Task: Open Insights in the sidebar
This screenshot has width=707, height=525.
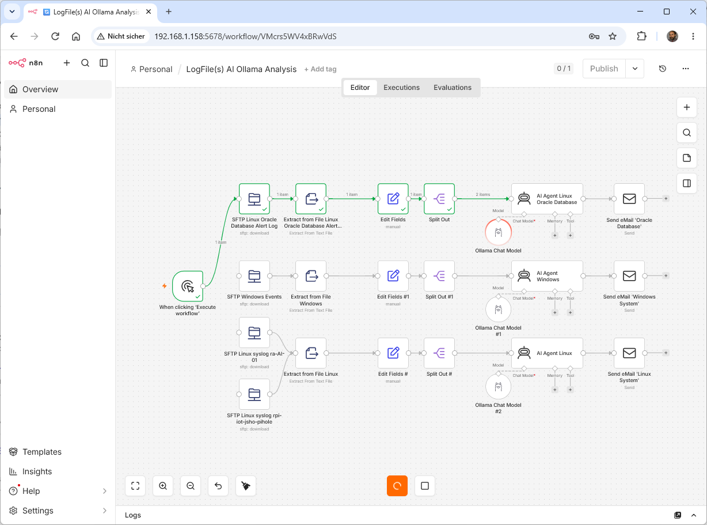Action: pyautogui.click(x=58, y=471)
